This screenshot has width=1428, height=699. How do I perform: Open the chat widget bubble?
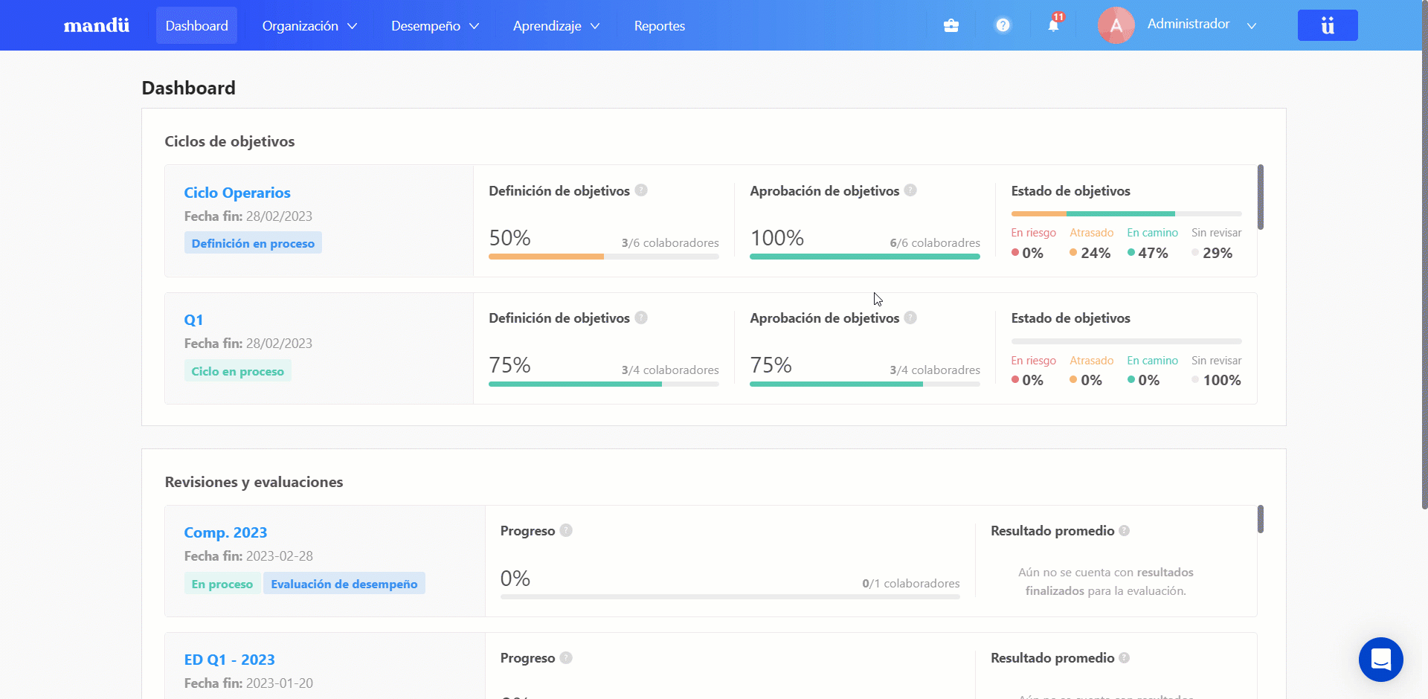(x=1380, y=660)
